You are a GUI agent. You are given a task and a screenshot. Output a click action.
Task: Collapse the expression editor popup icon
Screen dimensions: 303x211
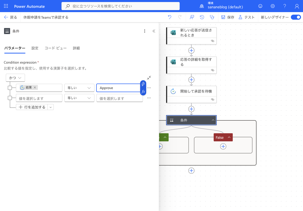[149, 77]
